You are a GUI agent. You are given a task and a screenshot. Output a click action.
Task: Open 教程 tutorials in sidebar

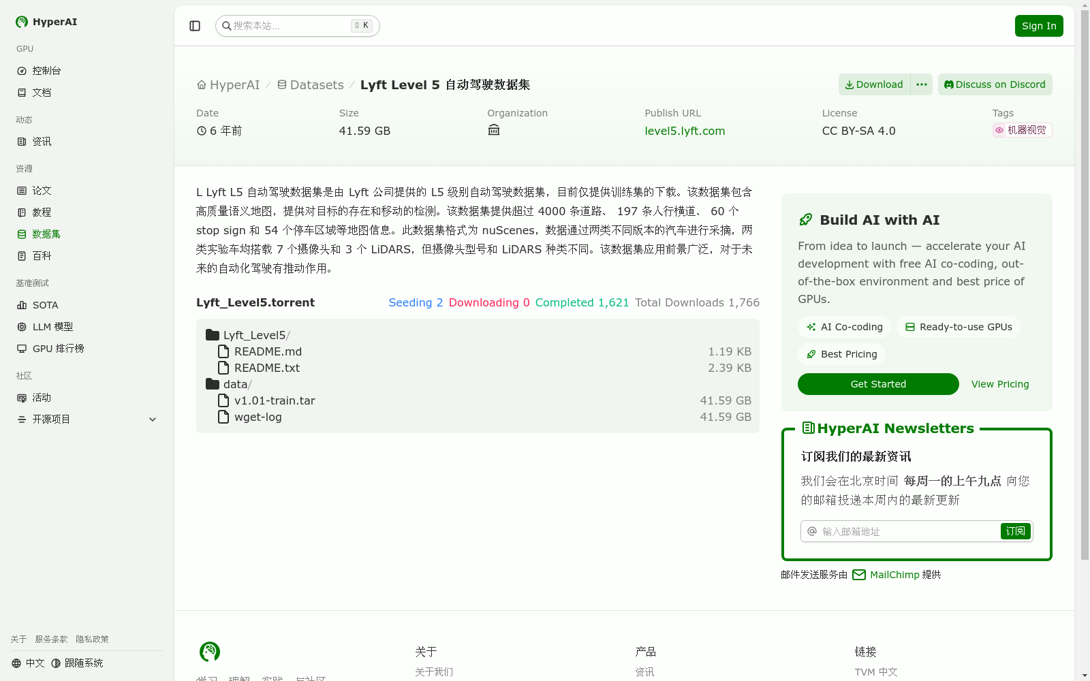point(87,212)
